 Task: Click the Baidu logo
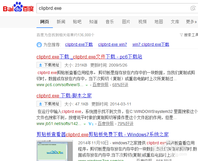click(x=18, y=7)
